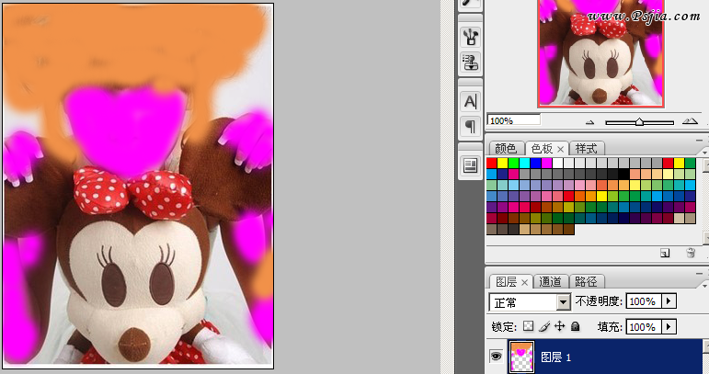Viewport: 709px width, 374px height.
Task: Open the 不透明度 slider arrow
Action: pyautogui.click(x=669, y=300)
